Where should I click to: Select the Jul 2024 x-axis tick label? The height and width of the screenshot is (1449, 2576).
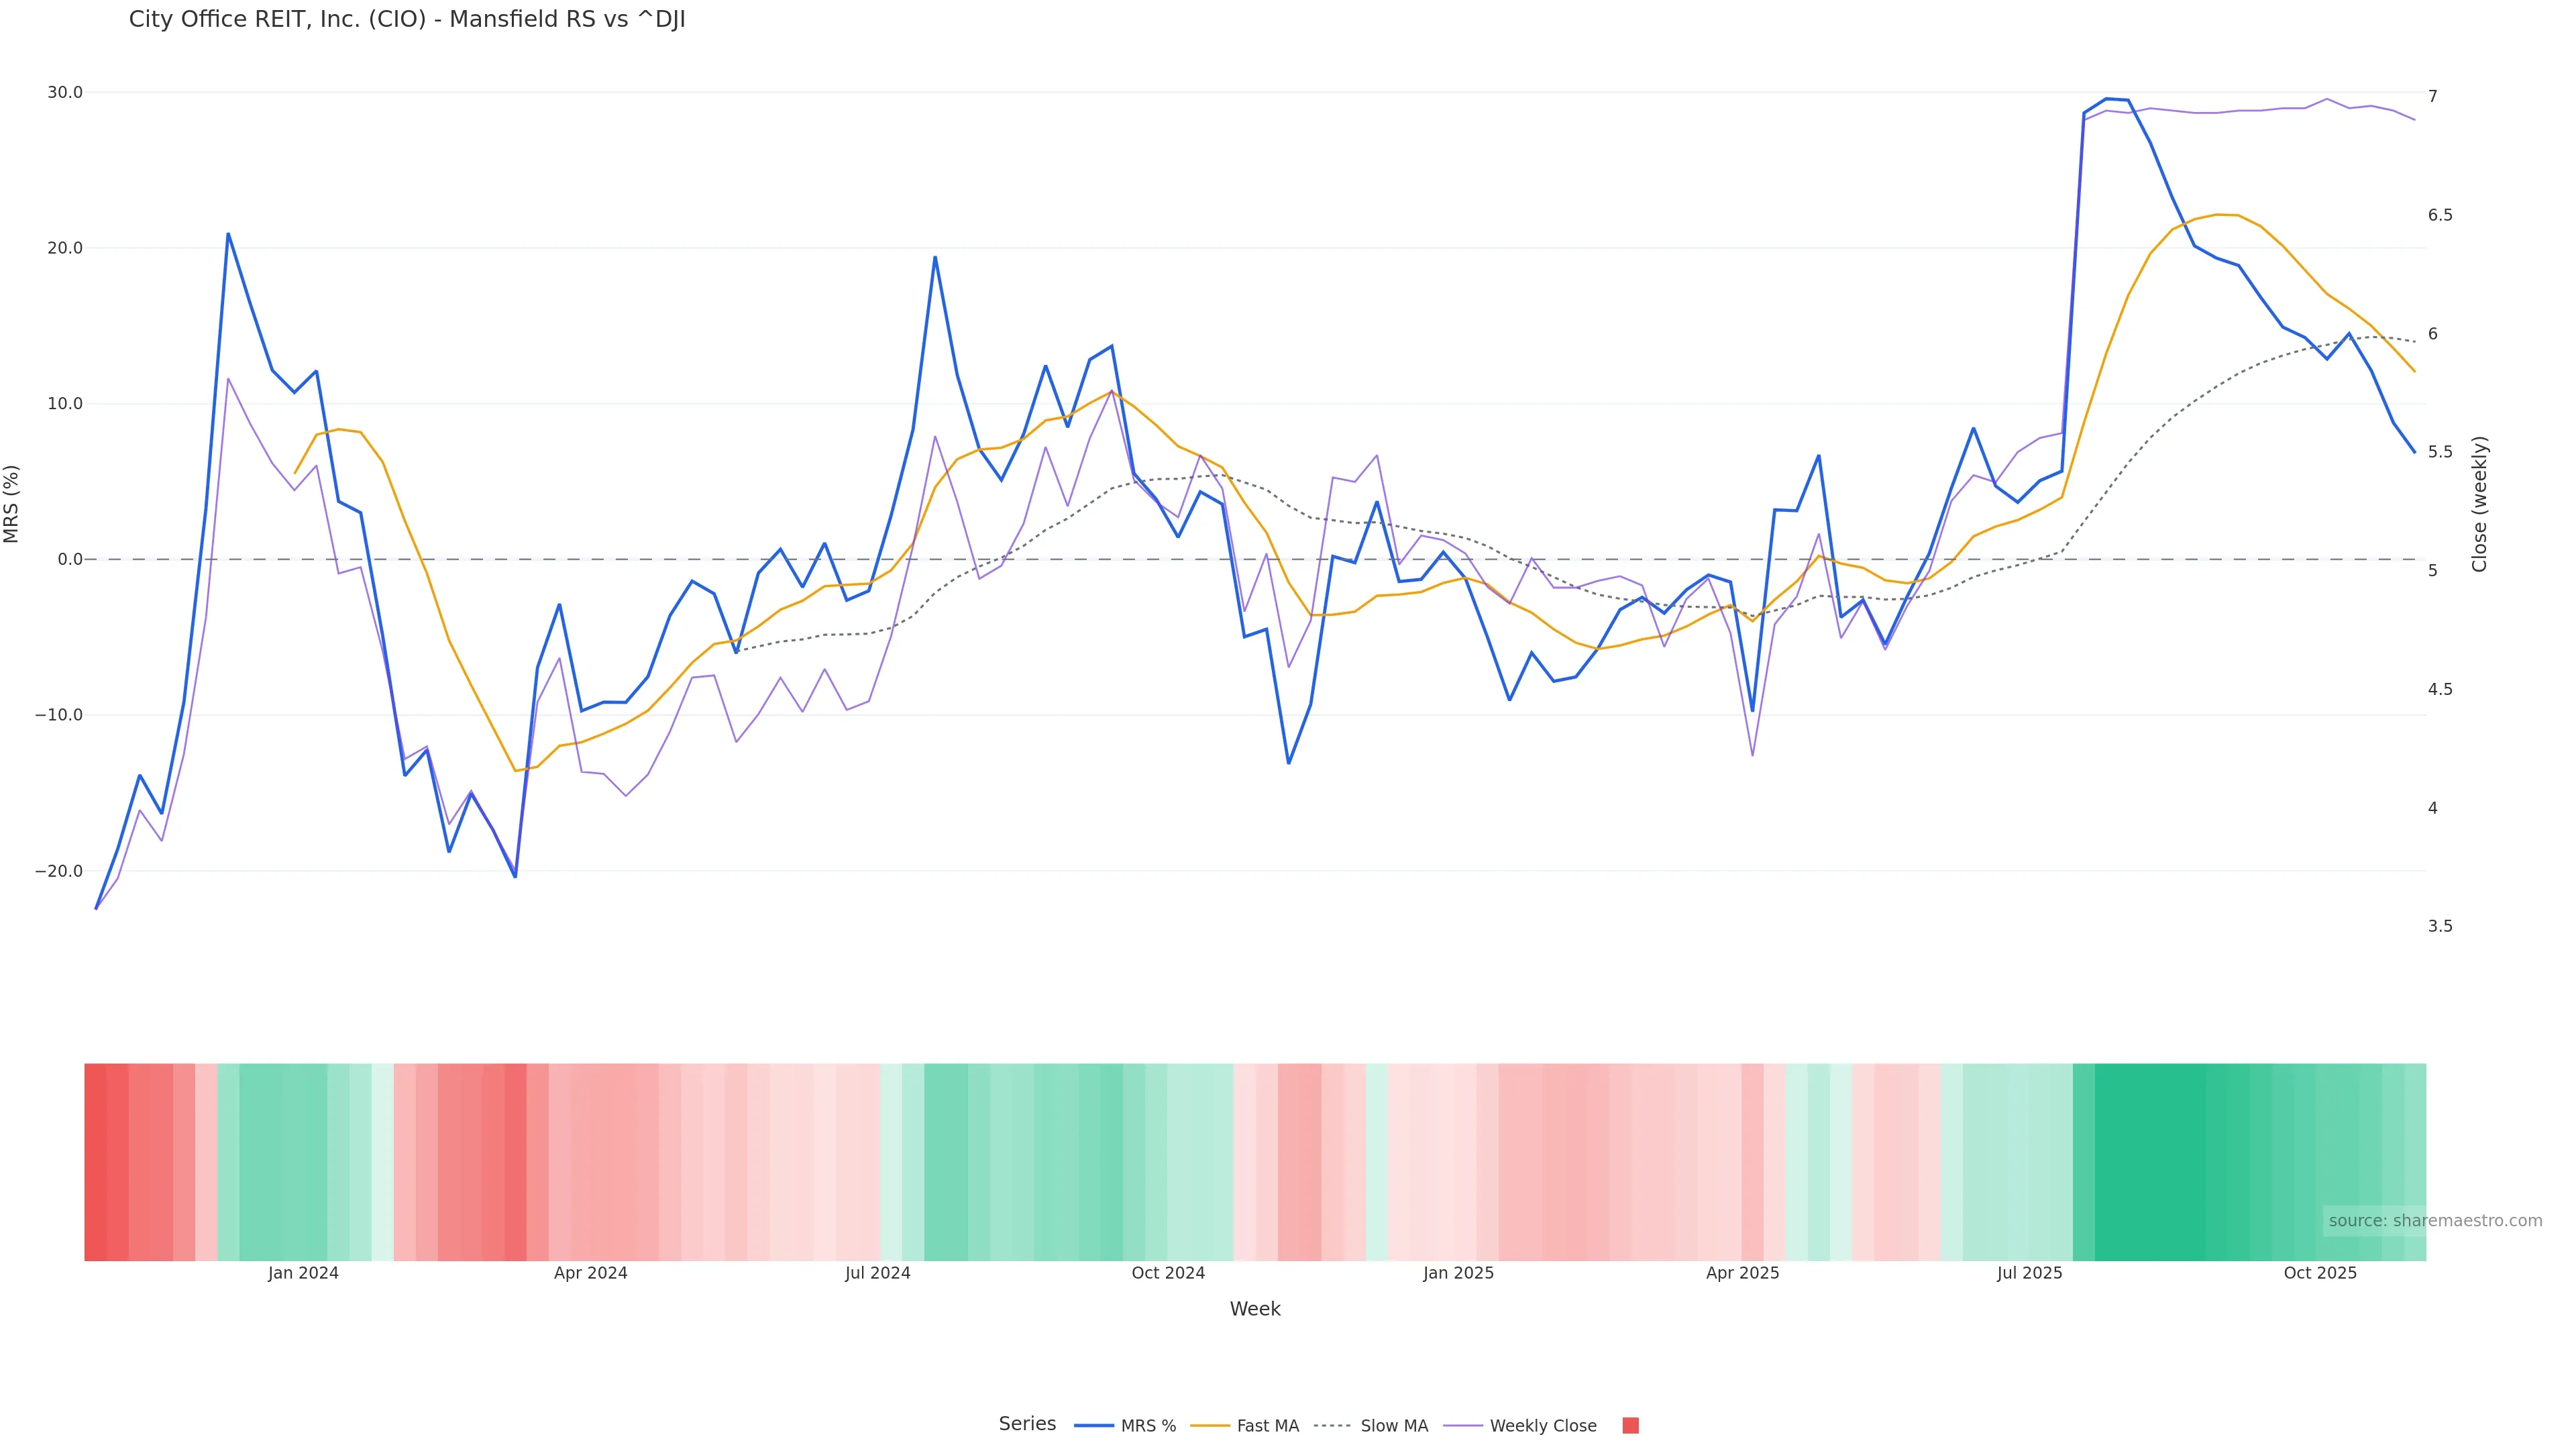878,1273
